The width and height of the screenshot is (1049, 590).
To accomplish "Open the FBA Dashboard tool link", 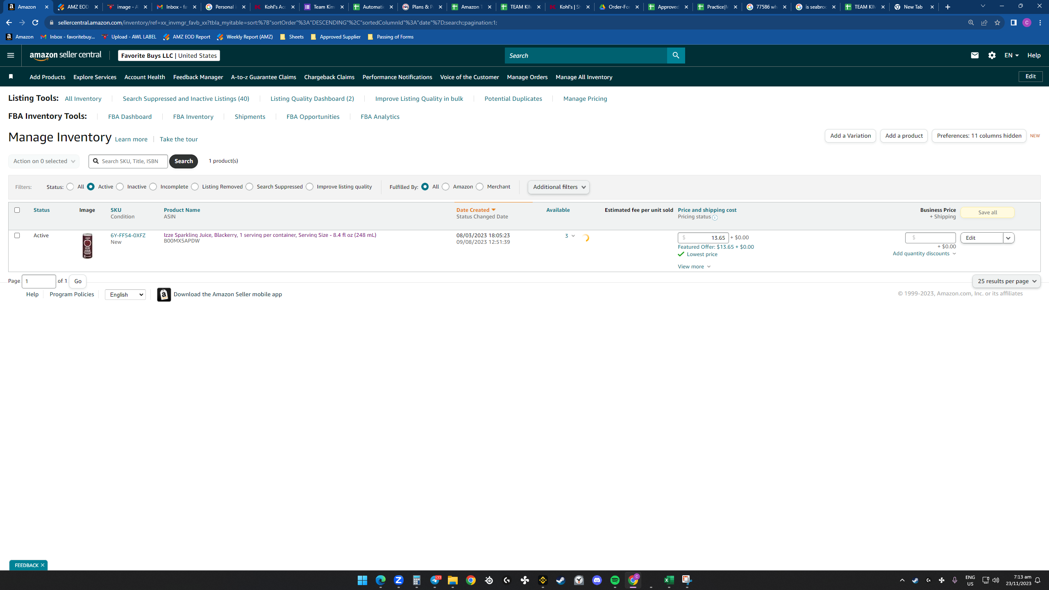I will 130,117.
